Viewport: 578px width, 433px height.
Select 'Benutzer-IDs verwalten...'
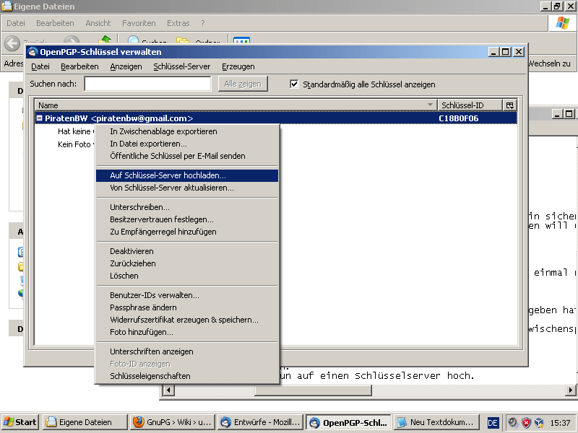click(x=187, y=295)
